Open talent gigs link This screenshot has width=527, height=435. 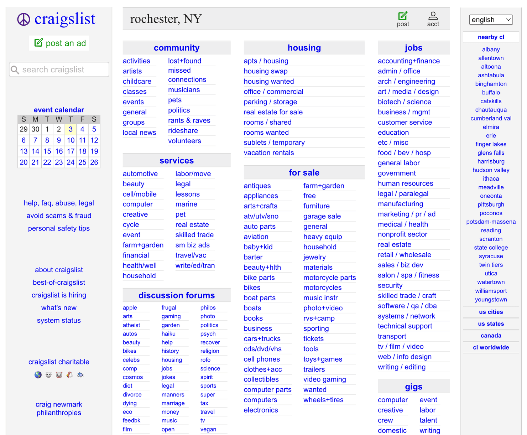428,420
